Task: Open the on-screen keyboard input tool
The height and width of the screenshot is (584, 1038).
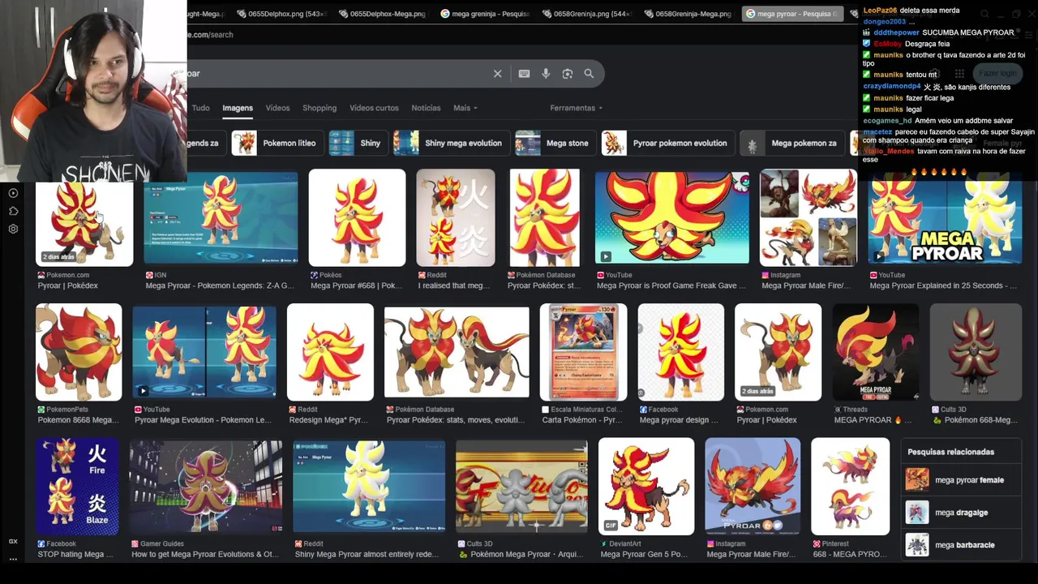Action: [524, 74]
